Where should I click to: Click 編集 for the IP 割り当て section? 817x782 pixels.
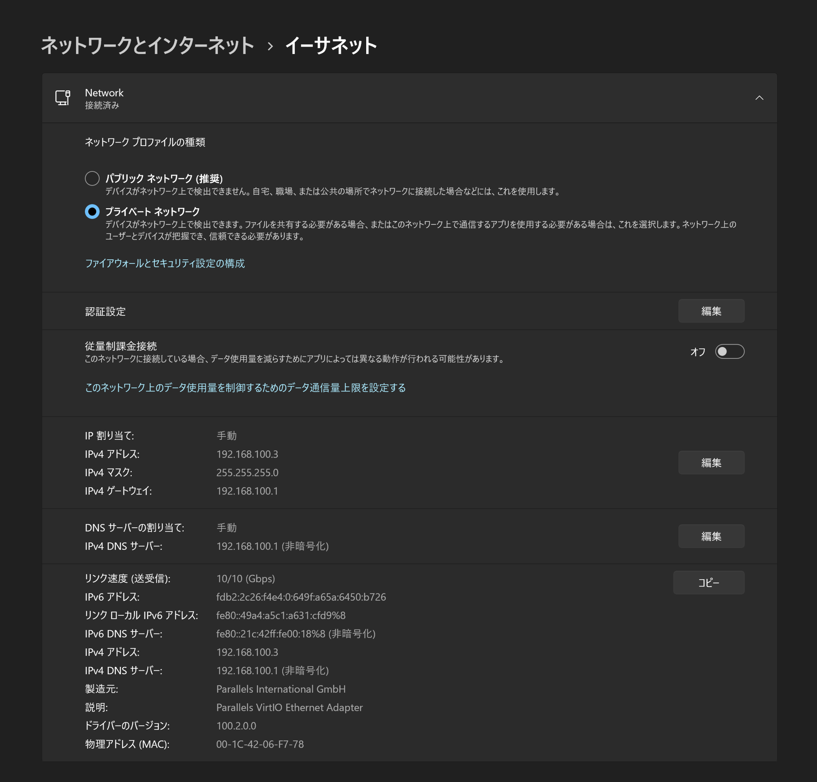point(711,462)
